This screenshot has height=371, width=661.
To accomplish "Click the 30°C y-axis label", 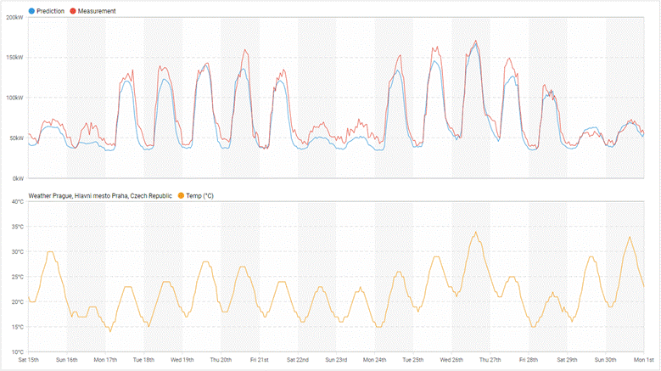I will (x=18, y=251).
